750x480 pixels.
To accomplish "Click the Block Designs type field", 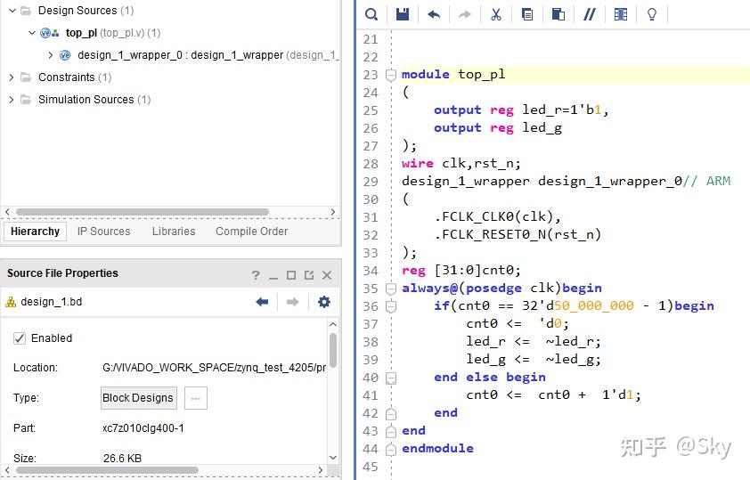I will click(x=138, y=398).
